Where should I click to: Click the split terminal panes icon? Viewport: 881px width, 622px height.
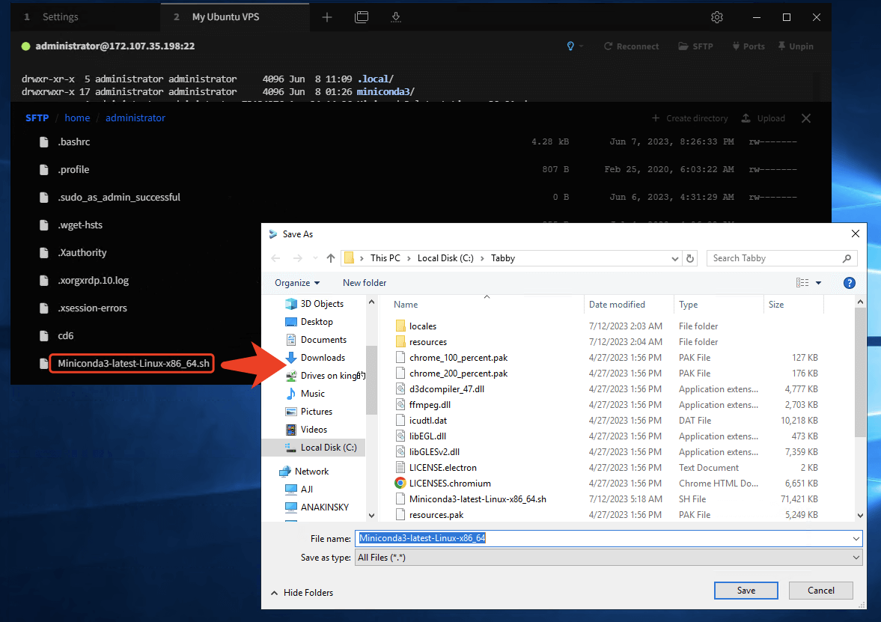(x=362, y=17)
